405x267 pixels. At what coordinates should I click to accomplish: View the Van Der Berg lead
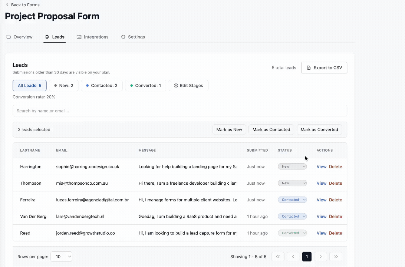tap(322, 217)
